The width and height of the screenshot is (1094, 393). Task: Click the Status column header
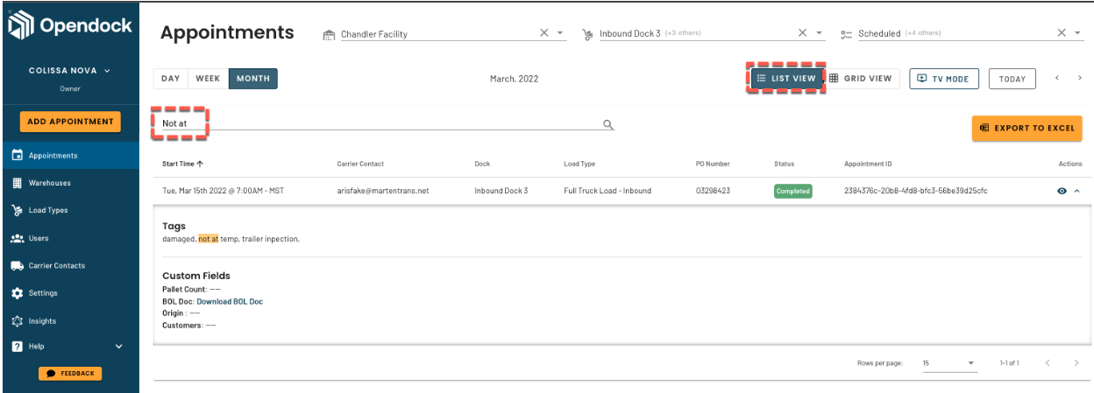[x=784, y=164]
